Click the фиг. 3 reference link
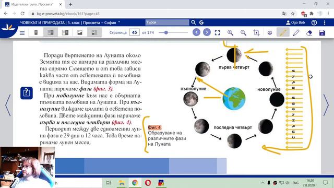The width and height of the screenshot is (334, 188). coord(103,88)
